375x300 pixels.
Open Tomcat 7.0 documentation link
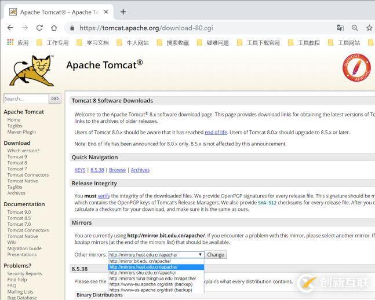click(19, 224)
